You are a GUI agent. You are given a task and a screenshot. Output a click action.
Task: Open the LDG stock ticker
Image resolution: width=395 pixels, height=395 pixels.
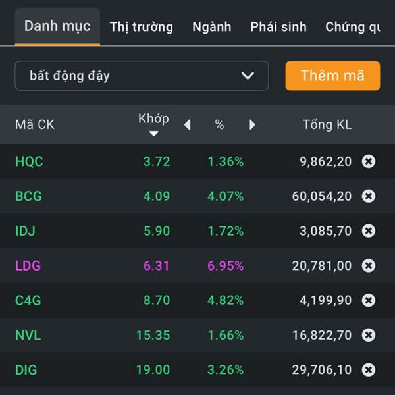(x=28, y=265)
